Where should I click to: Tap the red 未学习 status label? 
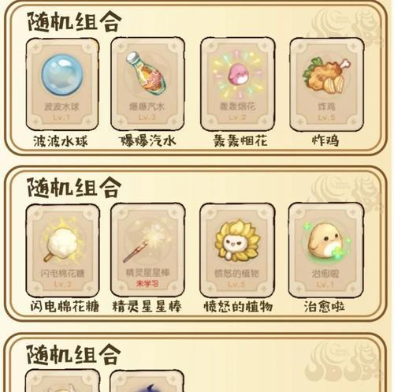(147, 284)
